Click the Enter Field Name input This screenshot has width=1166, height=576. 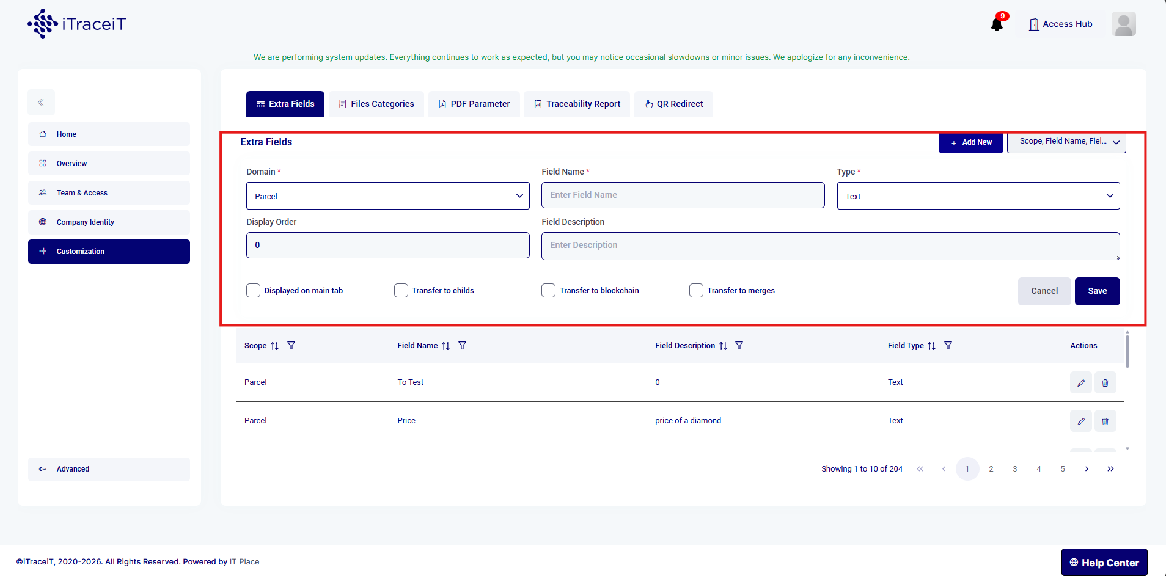coord(683,195)
